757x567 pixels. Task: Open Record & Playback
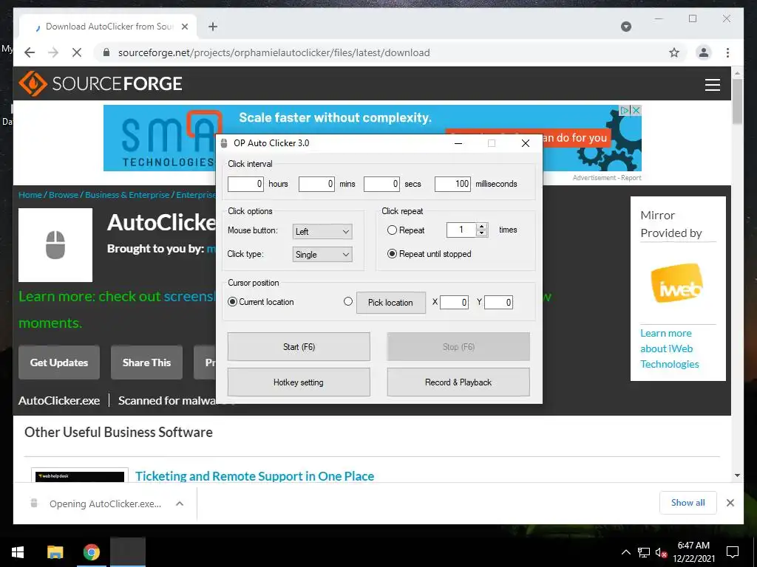pos(458,382)
